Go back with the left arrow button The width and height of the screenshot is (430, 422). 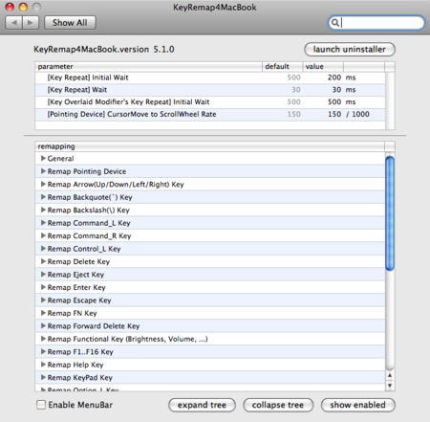[x=14, y=23]
